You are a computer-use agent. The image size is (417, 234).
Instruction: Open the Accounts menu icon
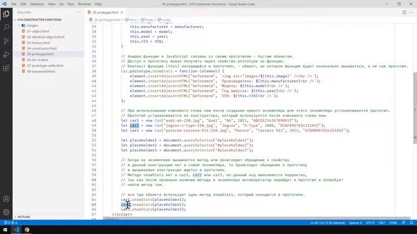(x=6, y=199)
